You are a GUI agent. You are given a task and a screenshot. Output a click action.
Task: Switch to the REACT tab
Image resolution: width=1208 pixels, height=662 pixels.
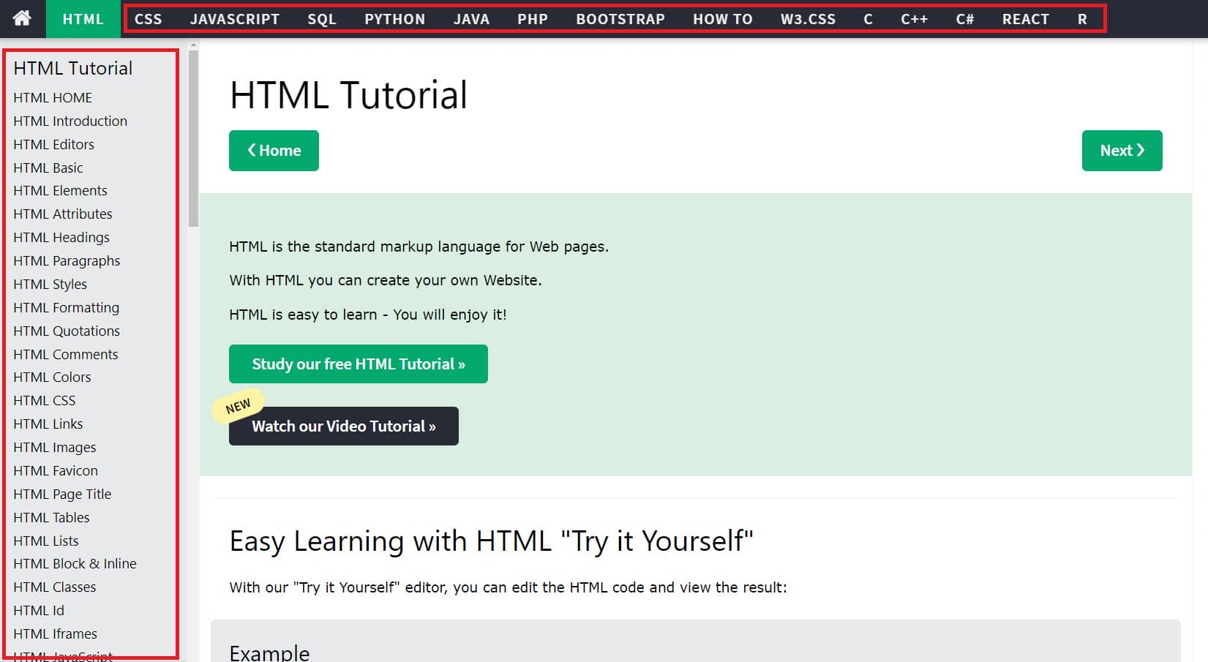pos(1024,19)
